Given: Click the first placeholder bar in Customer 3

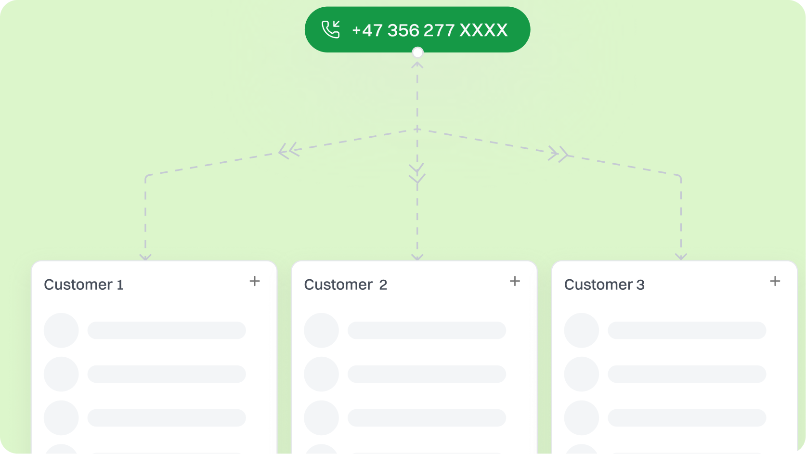Looking at the screenshot, I should coord(687,330).
